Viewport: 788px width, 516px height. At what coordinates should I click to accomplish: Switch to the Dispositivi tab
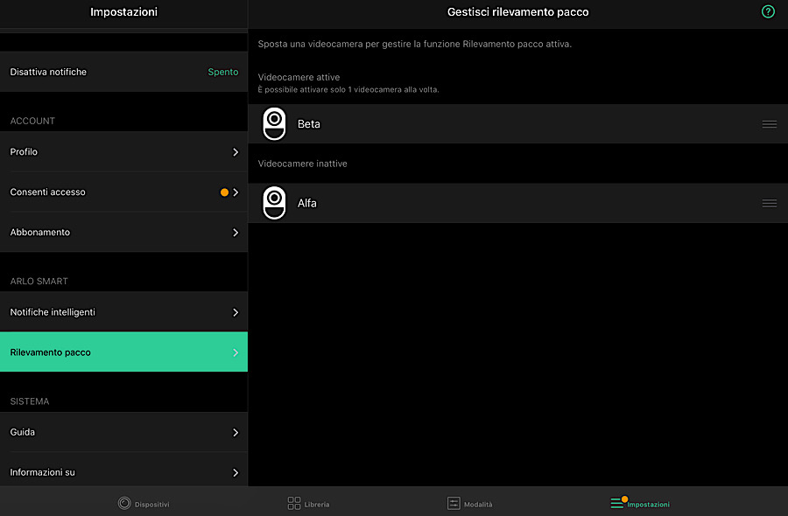pos(144,504)
